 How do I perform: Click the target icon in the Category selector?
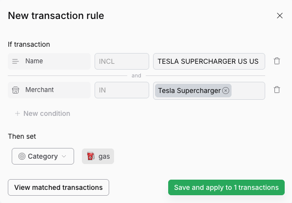[x=22, y=156]
